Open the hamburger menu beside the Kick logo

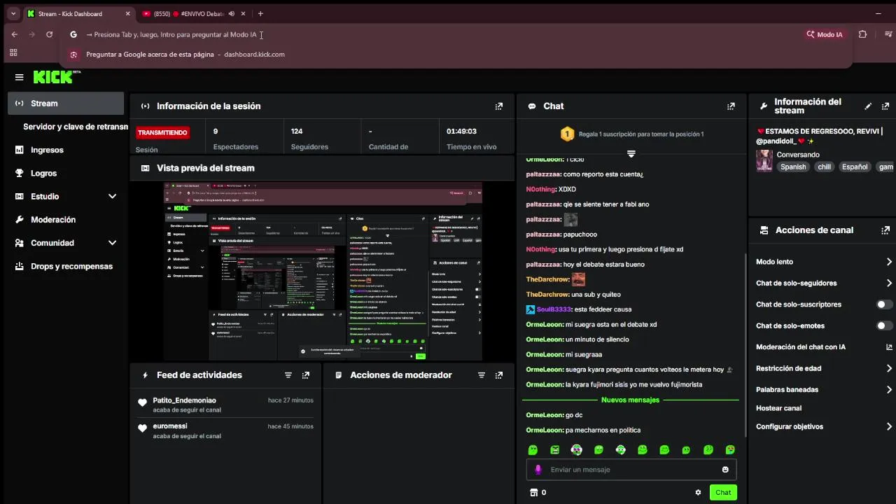pos(19,77)
